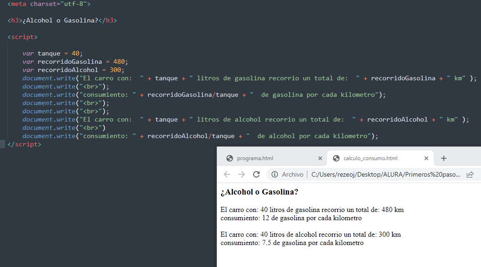Close the calculo_consumo.html tab

coord(426,158)
